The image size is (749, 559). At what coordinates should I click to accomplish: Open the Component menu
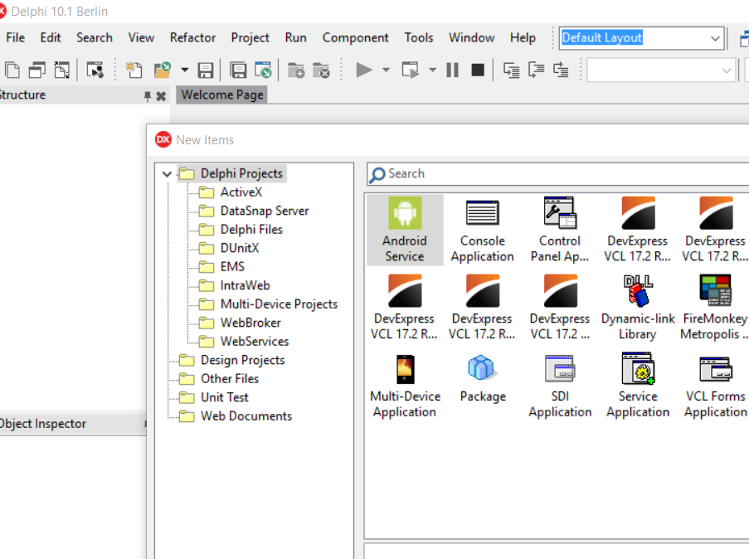(x=355, y=38)
